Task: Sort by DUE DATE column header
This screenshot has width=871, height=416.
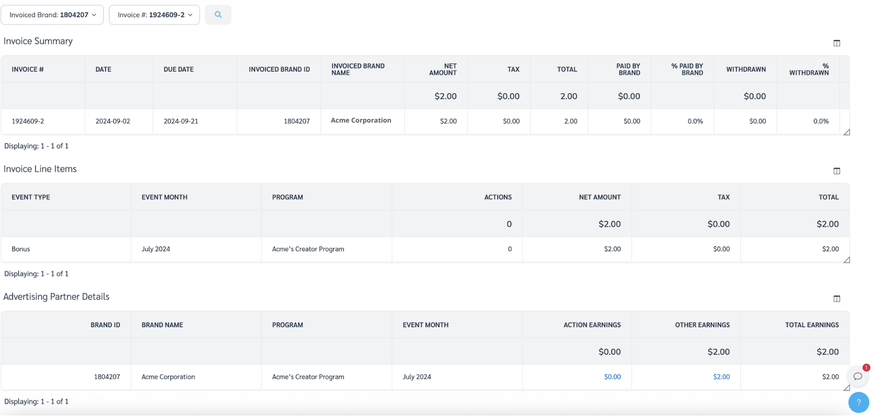Action: 179,69
